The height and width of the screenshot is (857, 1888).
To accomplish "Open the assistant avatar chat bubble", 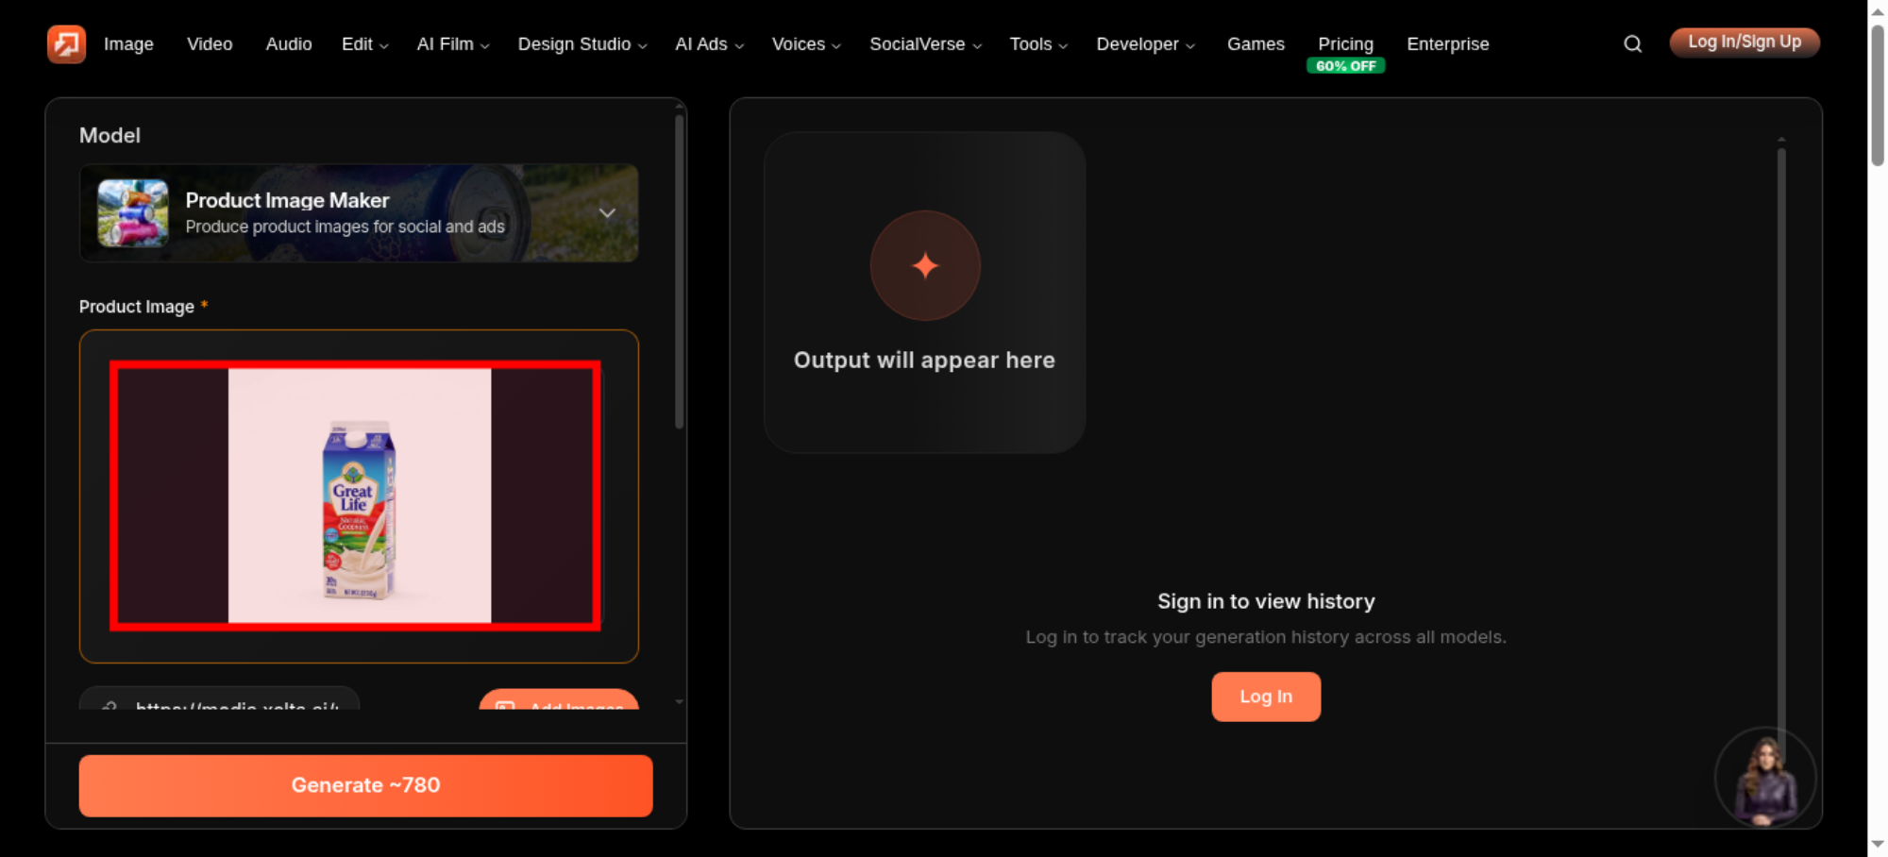I will click(1764, 778).
